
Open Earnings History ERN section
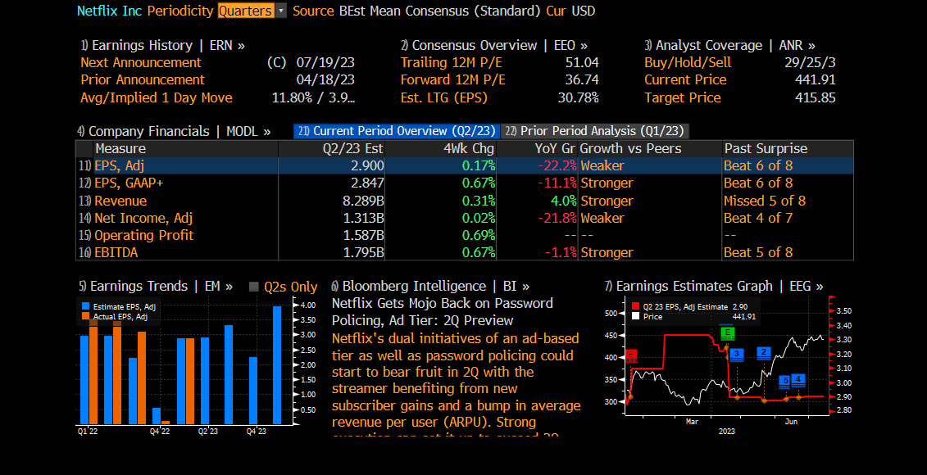point(162,46)
